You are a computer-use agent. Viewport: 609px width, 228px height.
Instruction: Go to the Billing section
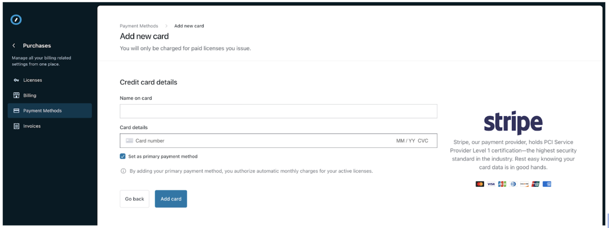coord(30,95)
